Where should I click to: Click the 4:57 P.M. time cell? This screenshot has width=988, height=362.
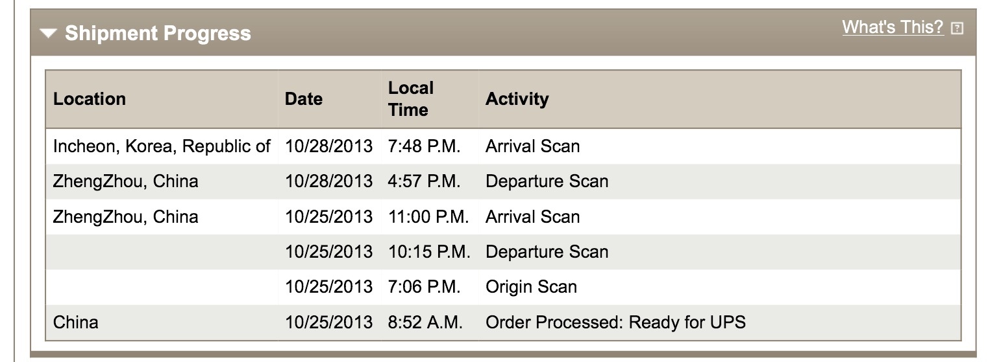424,181
